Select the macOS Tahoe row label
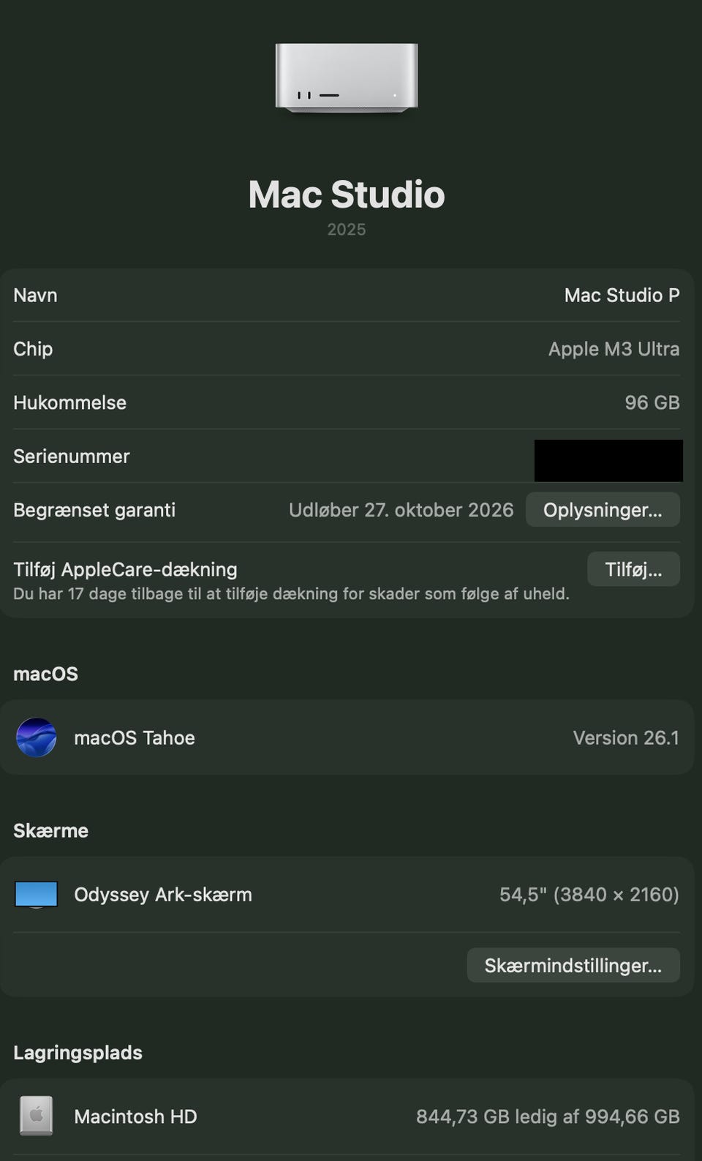The image size is (702, 1161). [x=135, y=737]
